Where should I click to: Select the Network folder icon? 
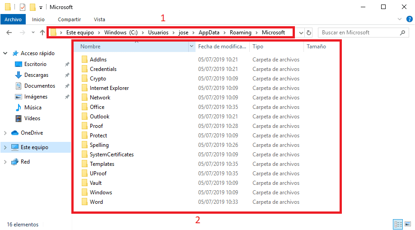click(x=84, y=98)
